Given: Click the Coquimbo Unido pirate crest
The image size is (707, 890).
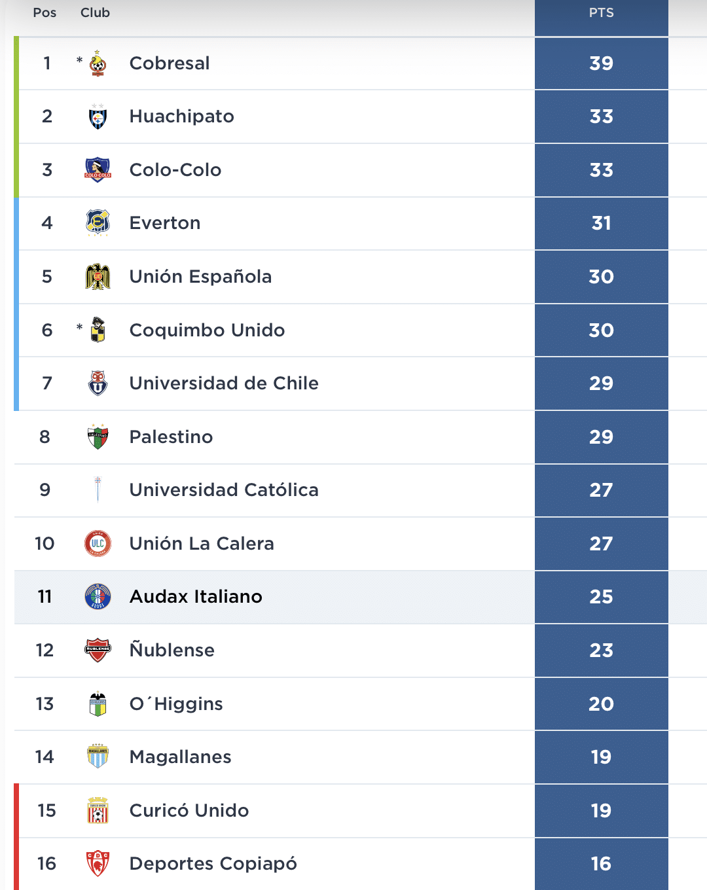Looking at the screenshot, I should click(98, 330).
